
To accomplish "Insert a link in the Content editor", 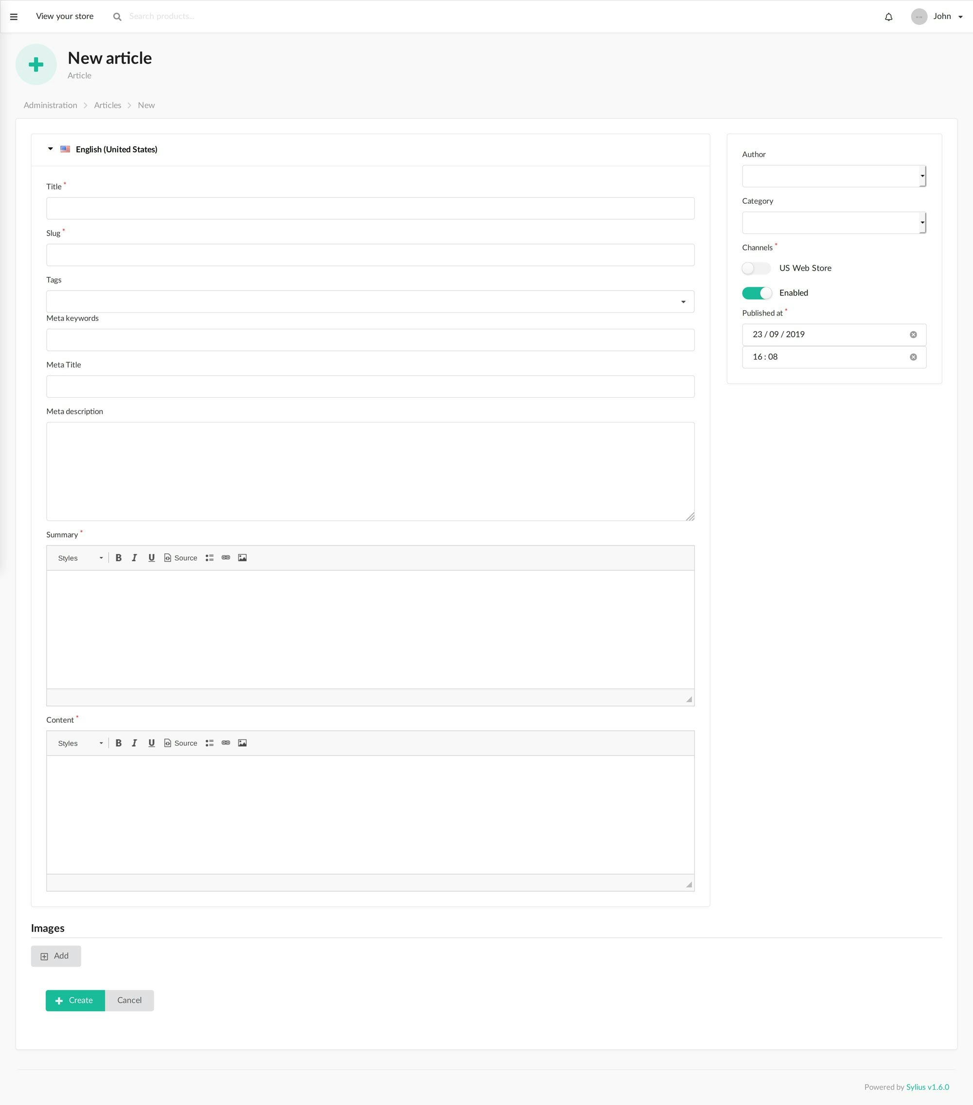I will click(x=226, y=743).
